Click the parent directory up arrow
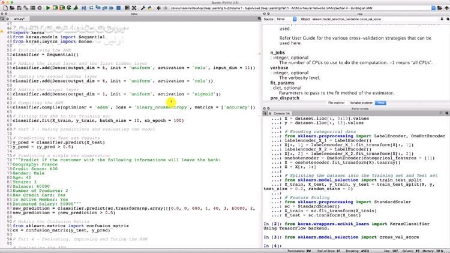The height and width of the screenshot is (253, 450). coord(446,8)
